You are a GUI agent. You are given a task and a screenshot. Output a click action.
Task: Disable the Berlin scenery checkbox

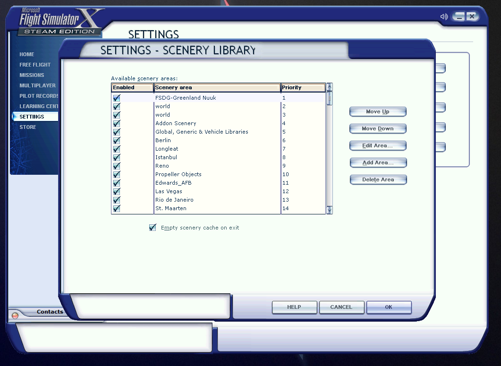click(117, 140)
